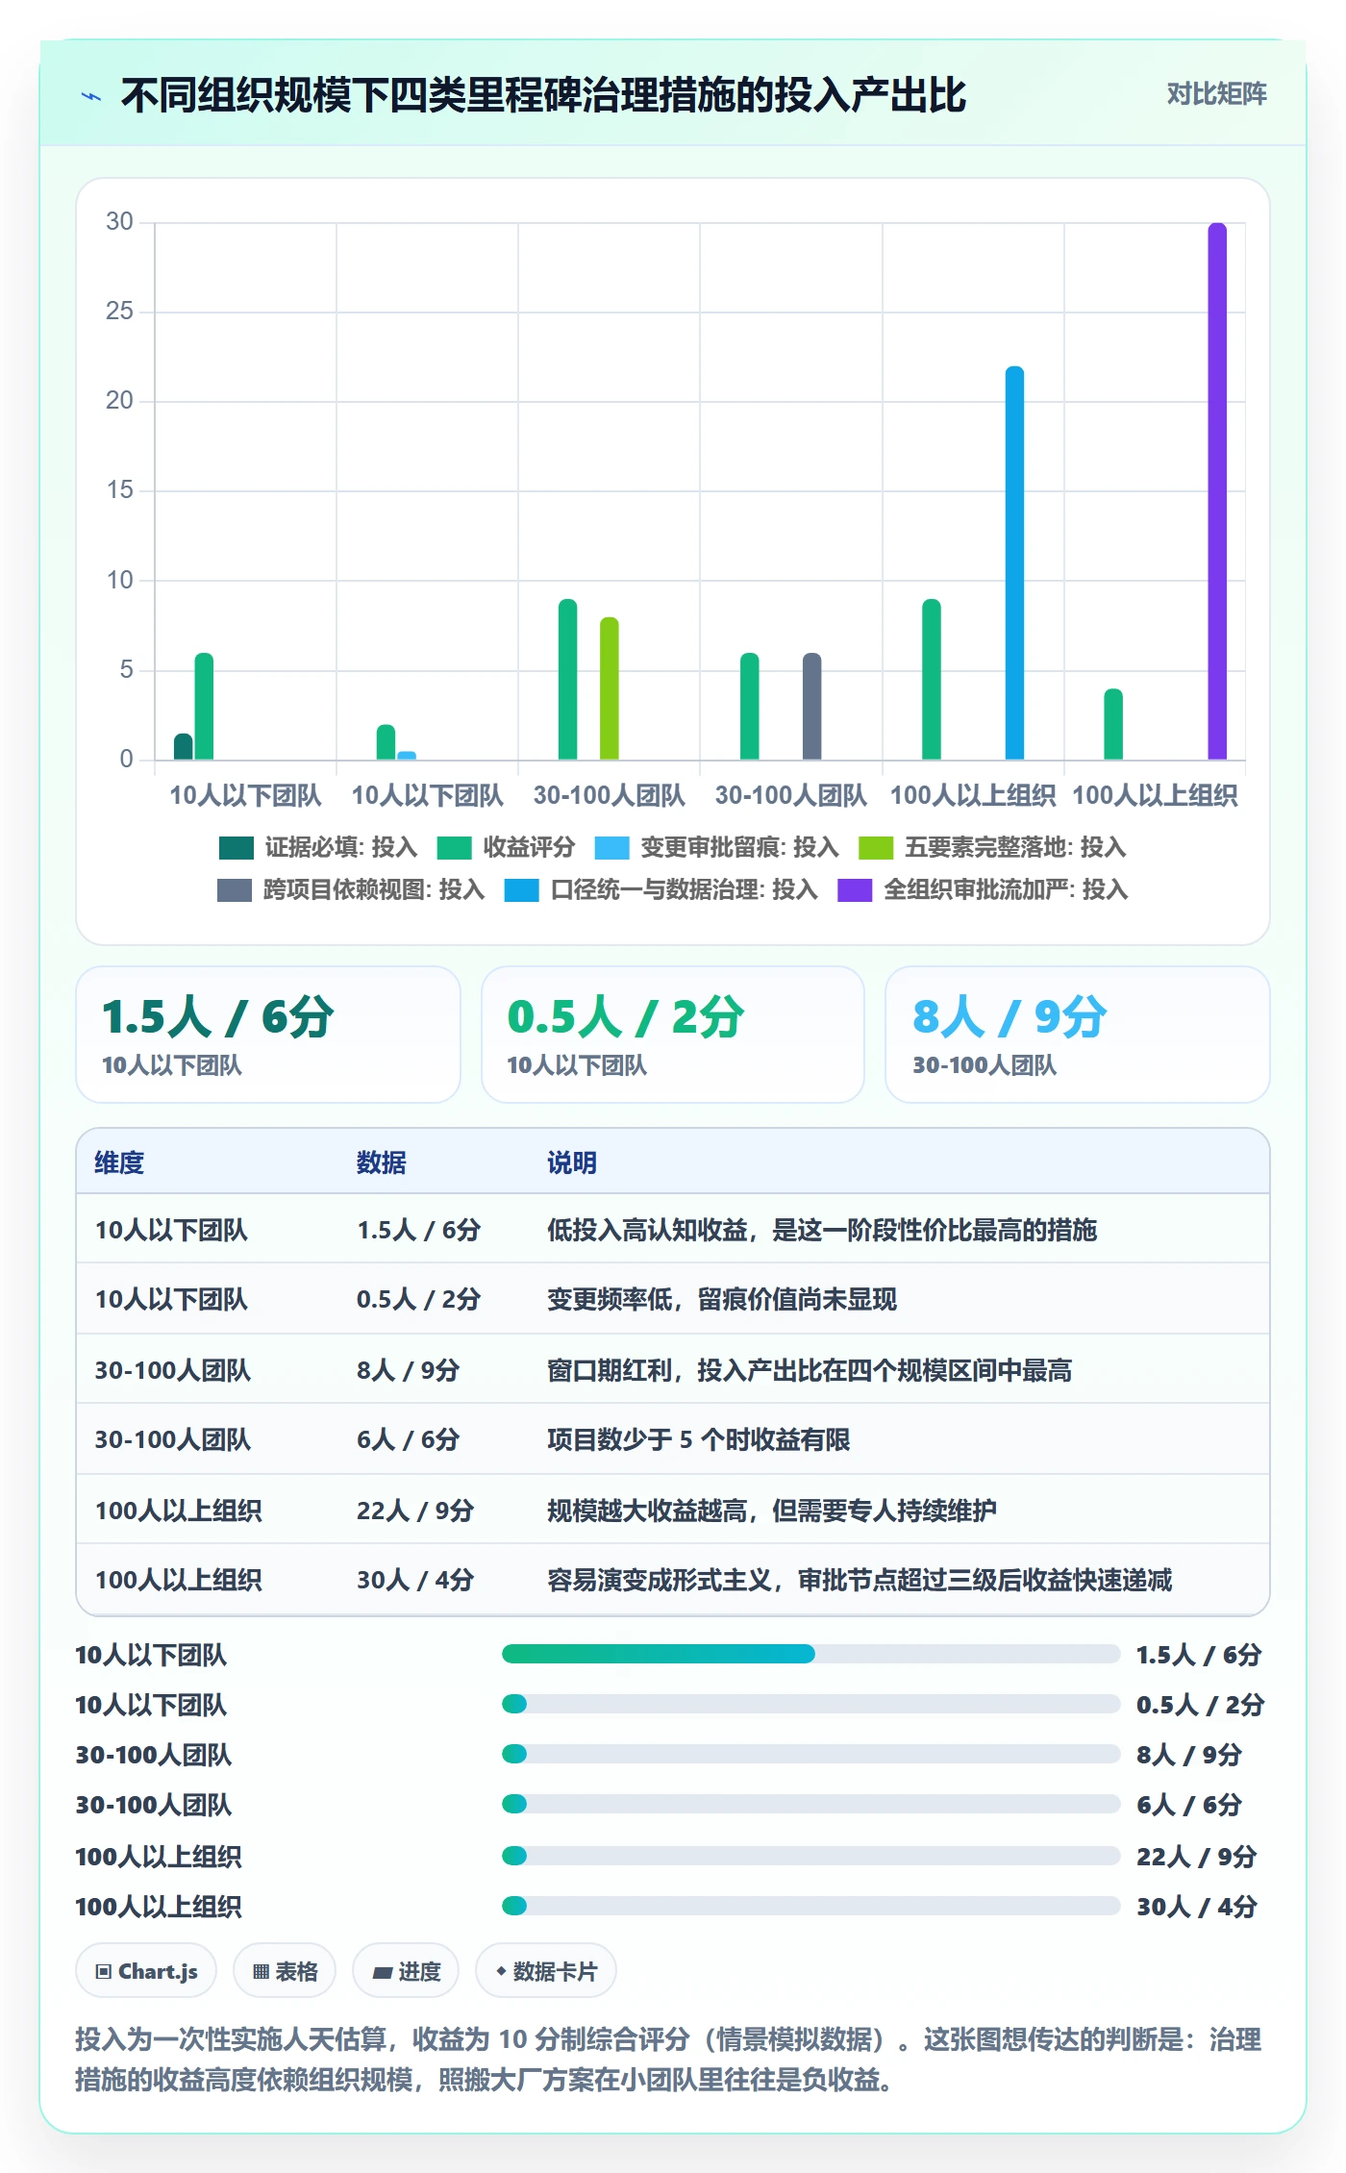Click the gray 跨项目依赖视图 bar in the chart

pyautogui.click(x=811, y=706)
